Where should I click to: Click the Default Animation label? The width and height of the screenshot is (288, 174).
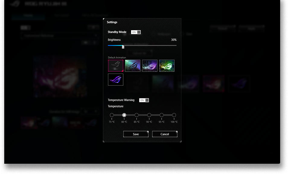point(117,58)
